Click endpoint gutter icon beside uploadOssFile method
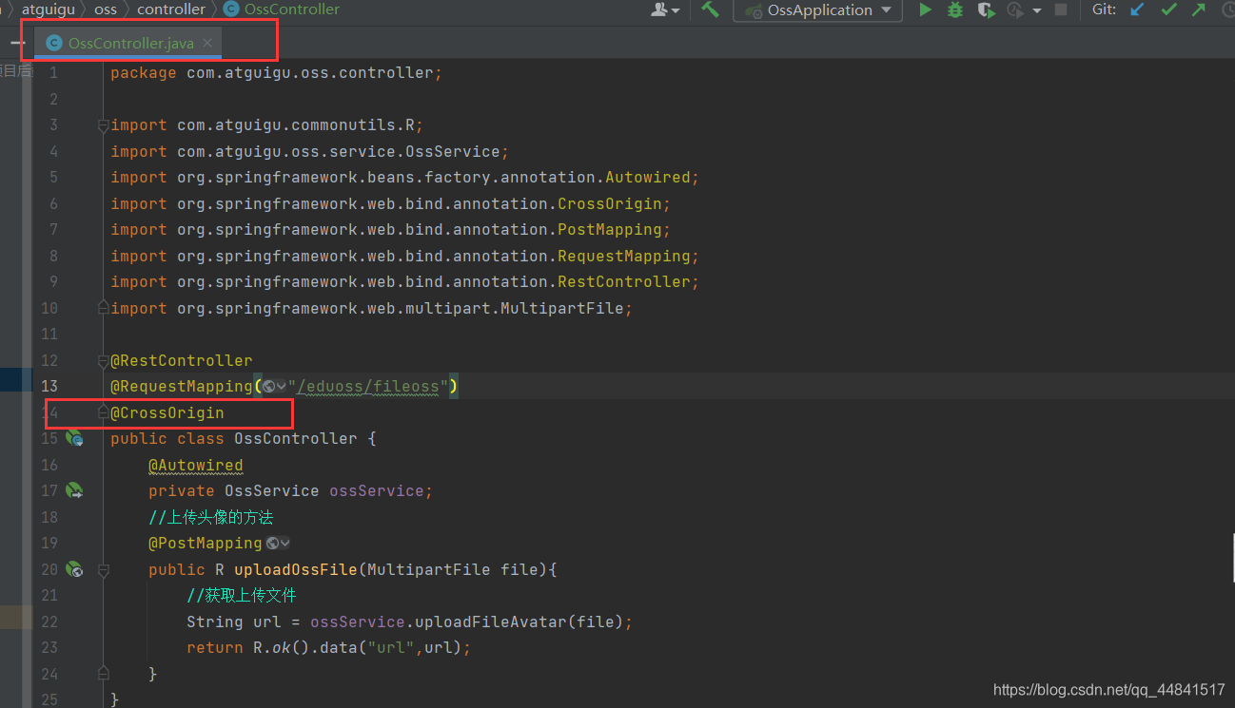Screen dimensions: 1235x708 click(x=74, y=569)
